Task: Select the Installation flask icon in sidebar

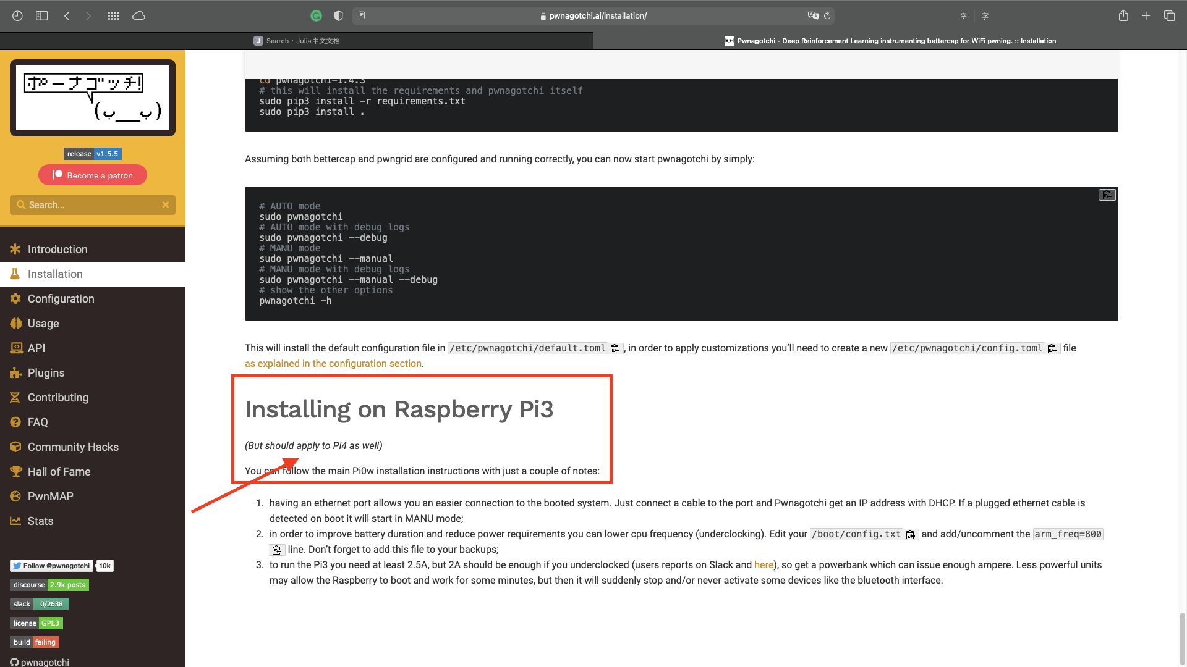Action: point(15,274)
